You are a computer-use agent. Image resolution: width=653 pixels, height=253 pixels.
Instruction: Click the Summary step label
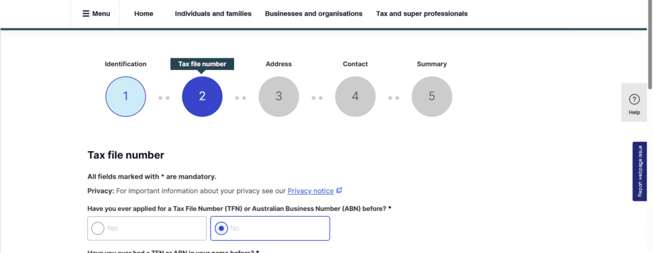pyautogui.click(x=432, y=64)
